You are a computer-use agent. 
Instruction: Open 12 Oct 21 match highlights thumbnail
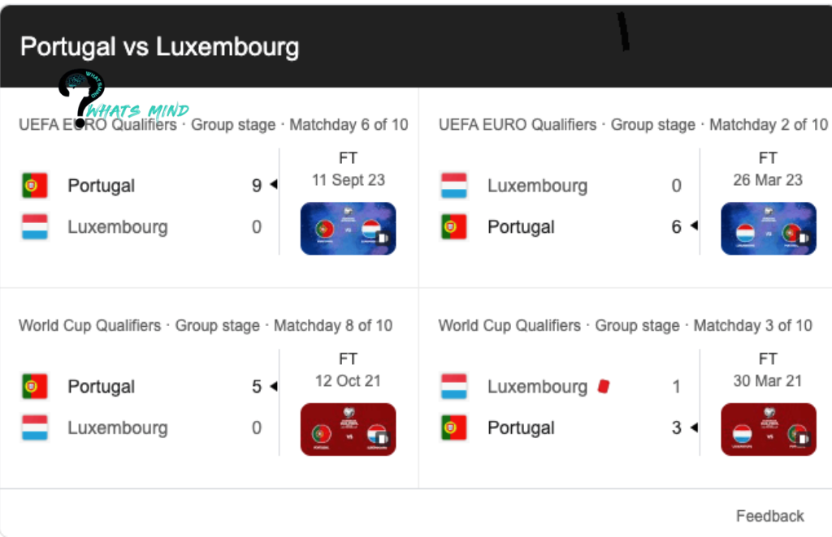348,429
